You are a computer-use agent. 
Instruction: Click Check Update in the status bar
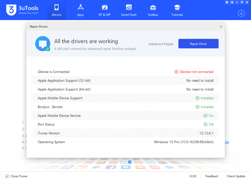(x=236, y=176)
